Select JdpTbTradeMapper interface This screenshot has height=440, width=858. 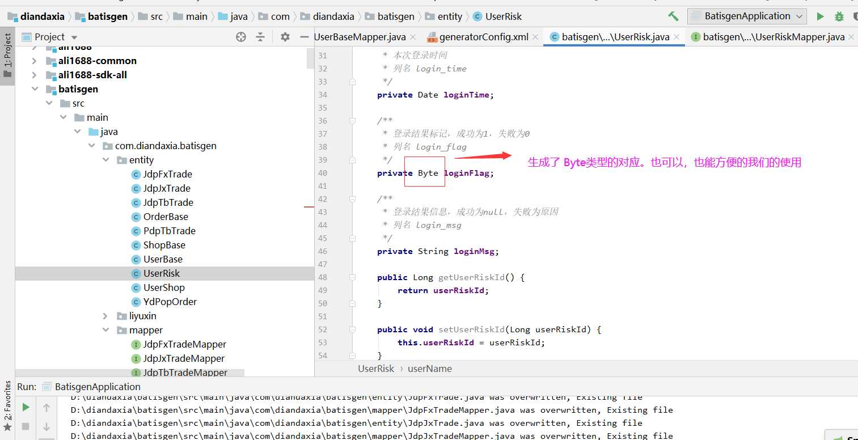tap(185, 372)
